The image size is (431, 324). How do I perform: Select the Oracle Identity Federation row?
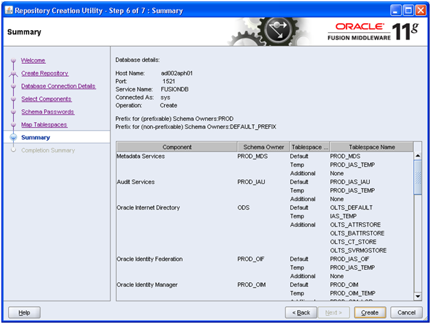click(x=265, y=259)
